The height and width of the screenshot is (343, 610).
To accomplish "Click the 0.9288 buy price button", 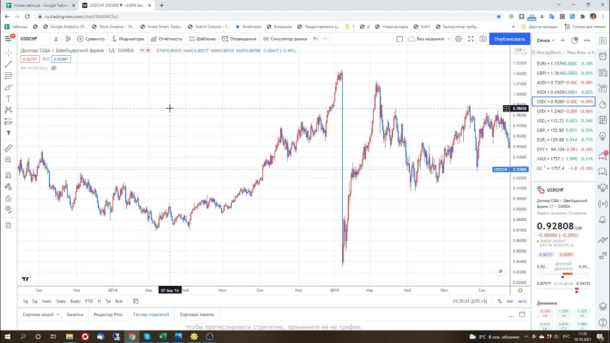I will tap(61, 59).
